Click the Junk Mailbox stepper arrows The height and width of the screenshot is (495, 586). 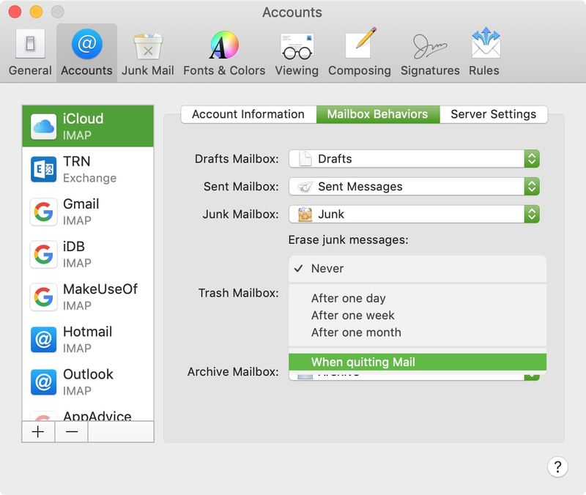click(532, 214)
